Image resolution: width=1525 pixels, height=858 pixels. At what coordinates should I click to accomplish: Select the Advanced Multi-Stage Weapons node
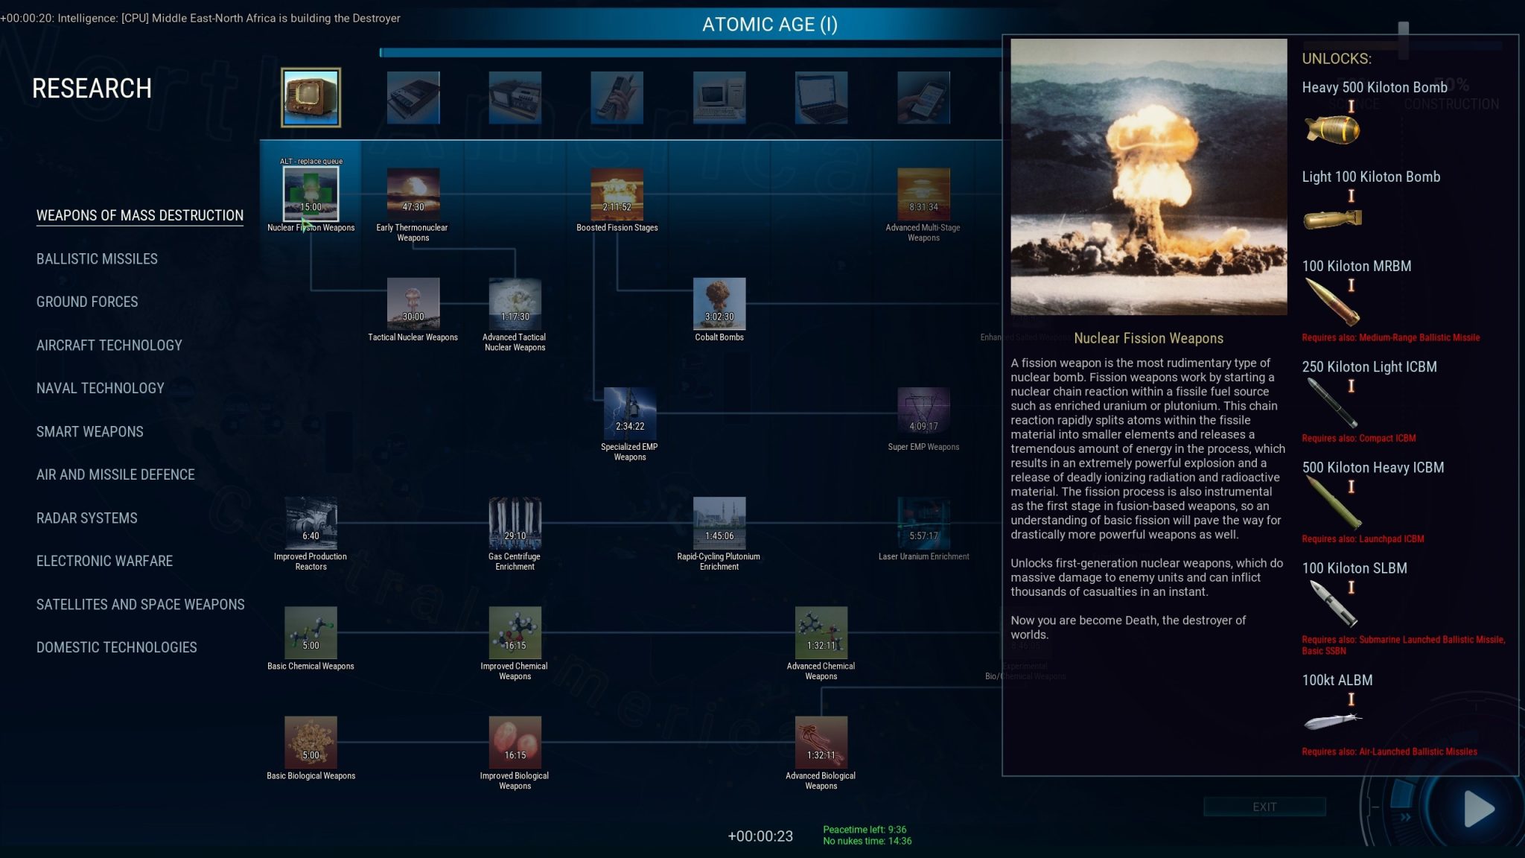point(923,194)
